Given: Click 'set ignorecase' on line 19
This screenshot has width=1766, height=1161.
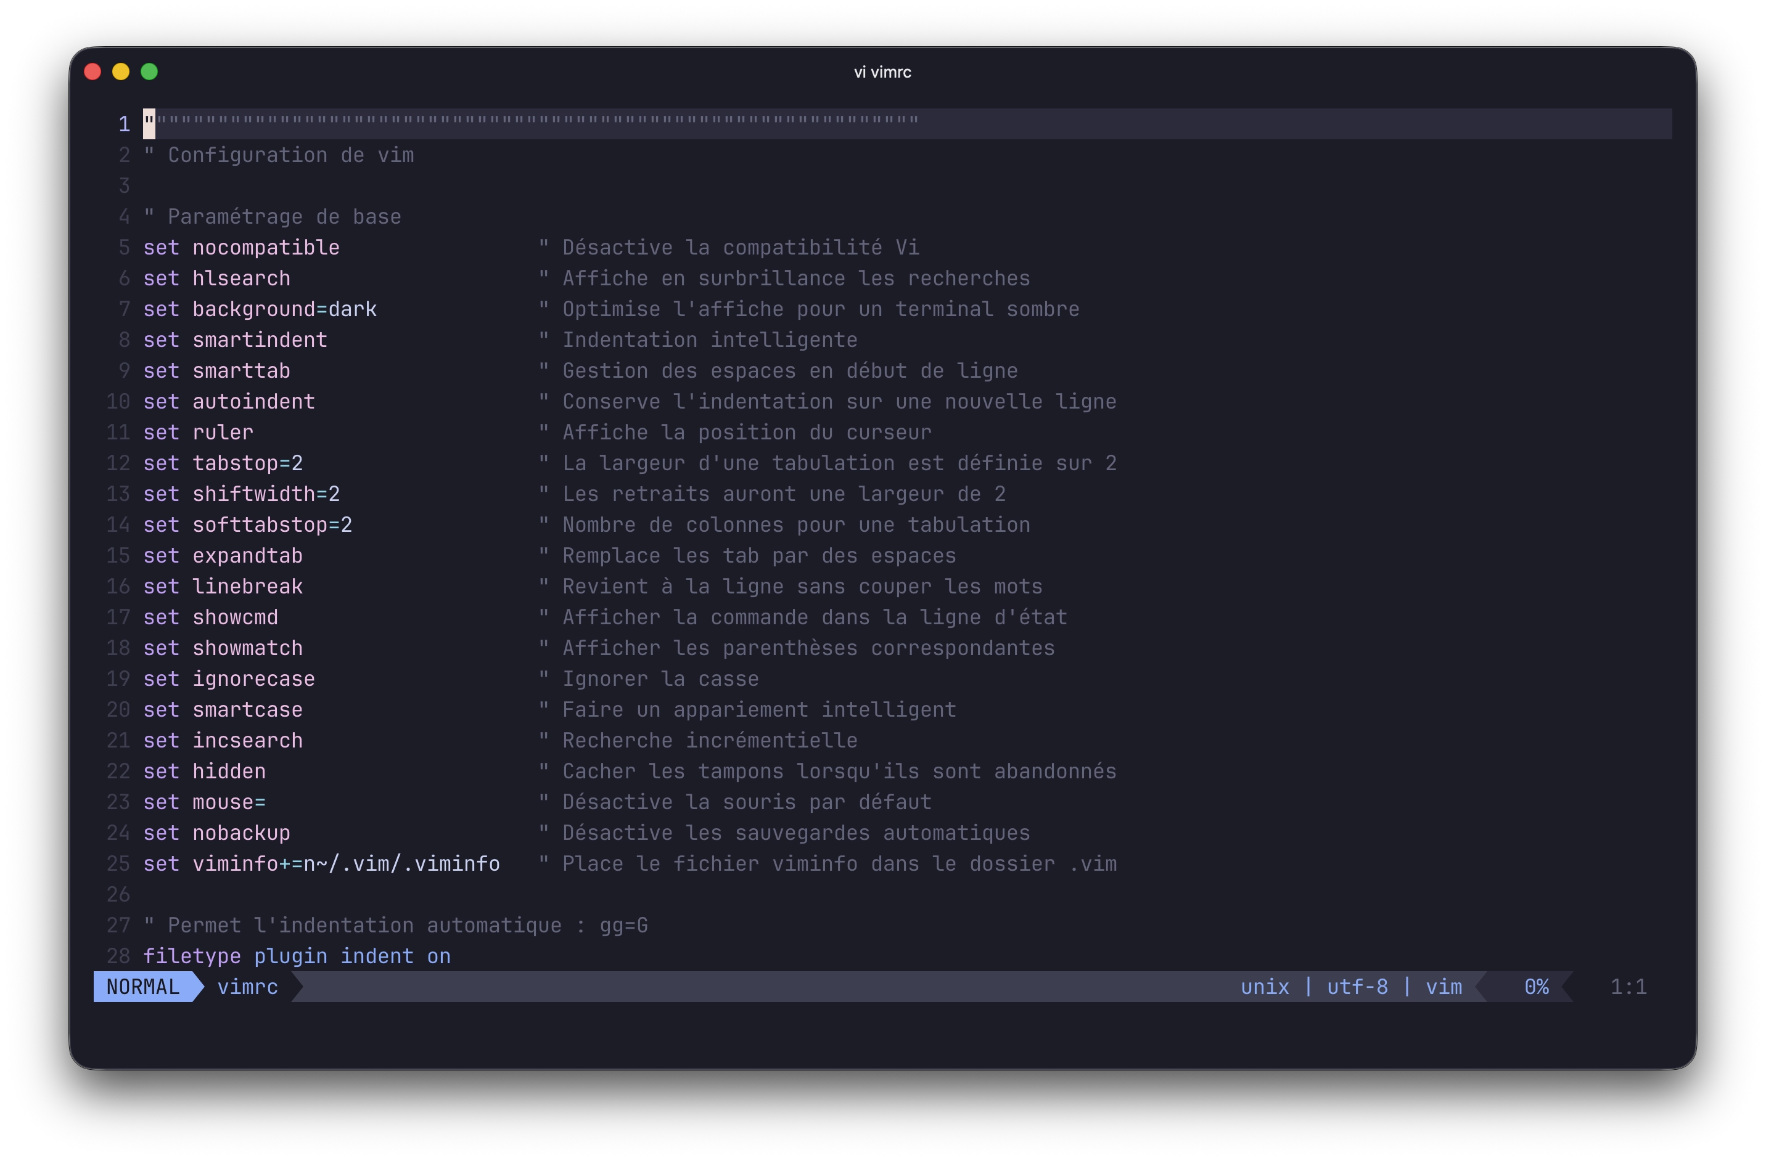Looking at the screenshot, I should pyautogui.click(x=229, y=679).
